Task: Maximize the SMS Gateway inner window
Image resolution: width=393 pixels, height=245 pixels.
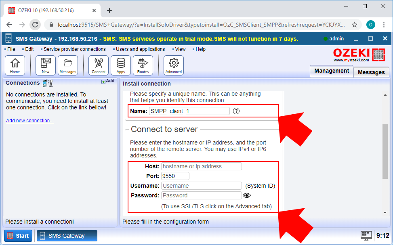Action: coord(370,39)
